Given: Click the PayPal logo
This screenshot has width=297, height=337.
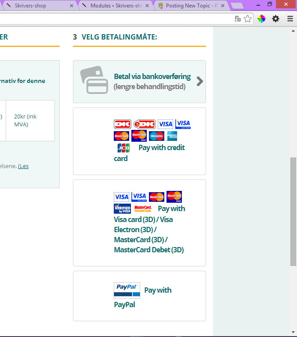Looking at the screenshot, I should coord(127,290).
